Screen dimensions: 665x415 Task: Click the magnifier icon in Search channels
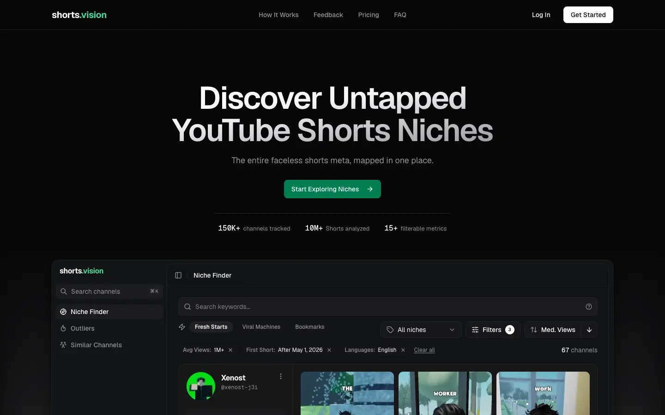tap(64, 291)
